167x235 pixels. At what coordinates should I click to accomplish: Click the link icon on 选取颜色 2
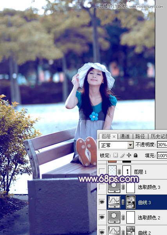tap(123, 217)
